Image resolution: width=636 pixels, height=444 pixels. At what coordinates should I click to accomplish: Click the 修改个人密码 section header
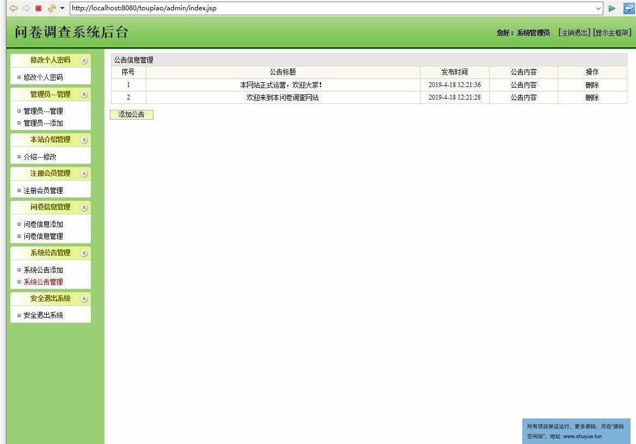(50, 60)
